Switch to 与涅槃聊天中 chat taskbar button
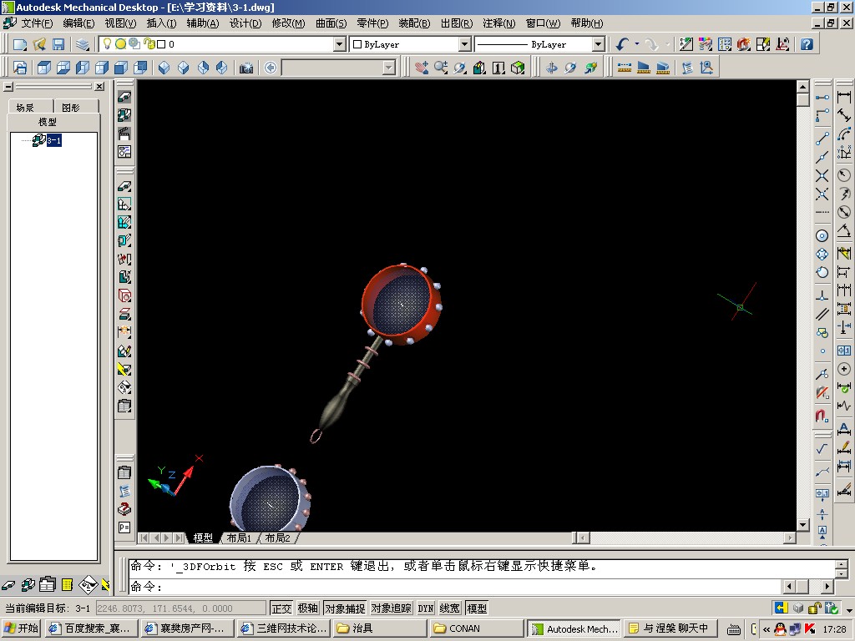855x641 pixels. 669,628
